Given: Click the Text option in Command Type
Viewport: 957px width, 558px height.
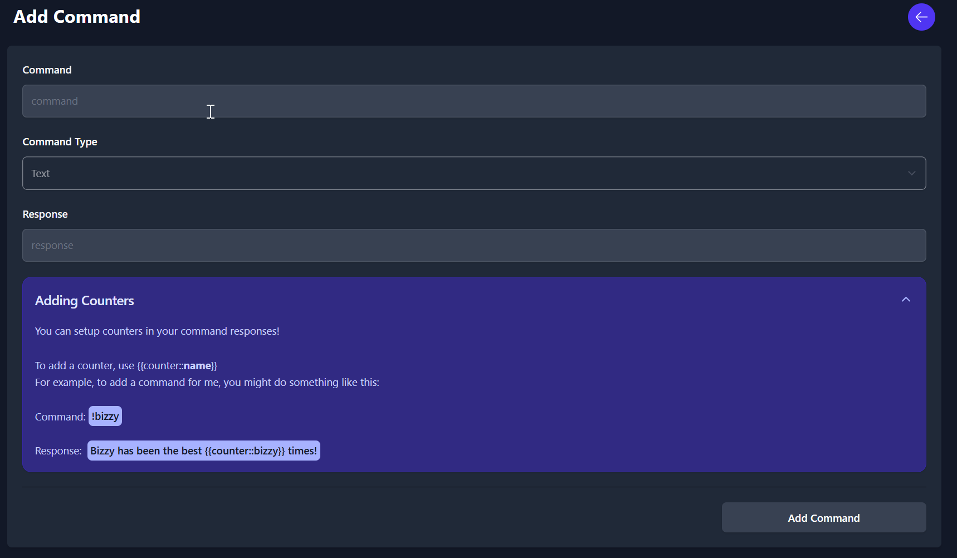Looking at the screenshot, I should (x=40, y=173).
